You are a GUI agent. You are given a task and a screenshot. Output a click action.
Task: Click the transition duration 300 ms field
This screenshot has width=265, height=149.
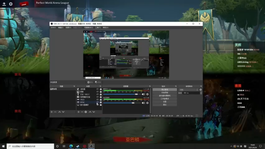191,93
